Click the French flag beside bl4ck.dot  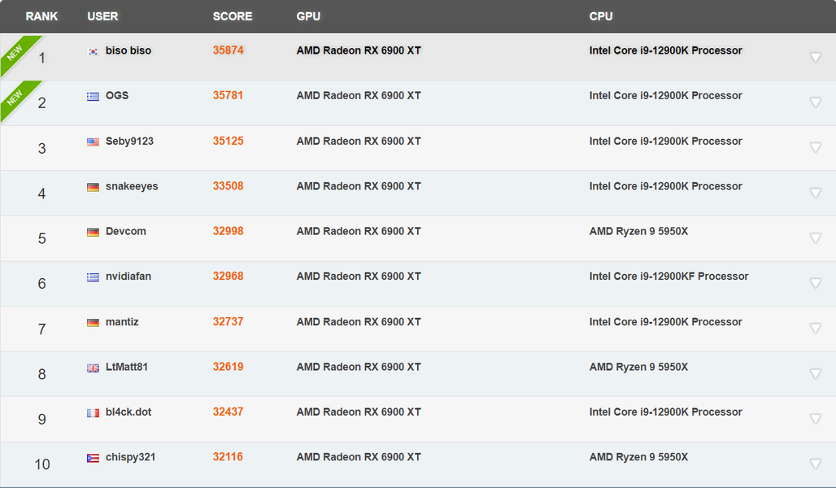[x=93, y=412]
